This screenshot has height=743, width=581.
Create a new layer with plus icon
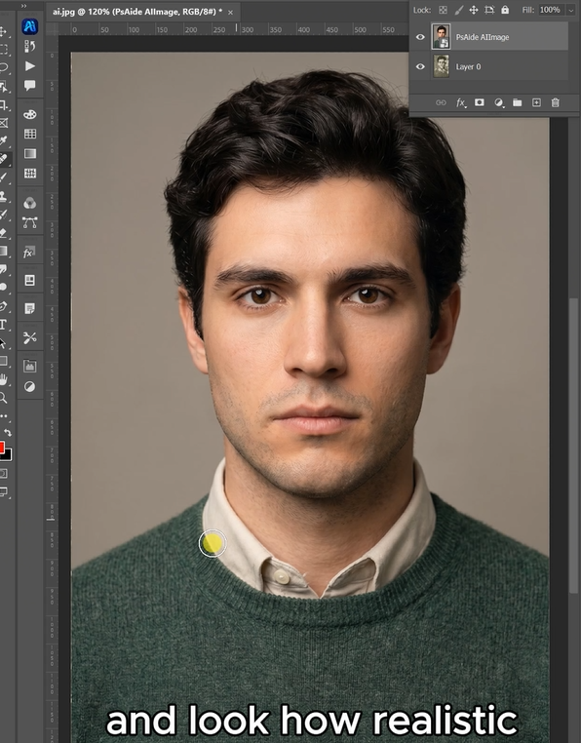coord(536,102)
